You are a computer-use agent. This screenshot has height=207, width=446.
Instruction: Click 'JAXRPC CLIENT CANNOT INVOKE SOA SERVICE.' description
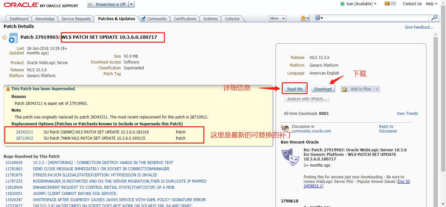75,194
